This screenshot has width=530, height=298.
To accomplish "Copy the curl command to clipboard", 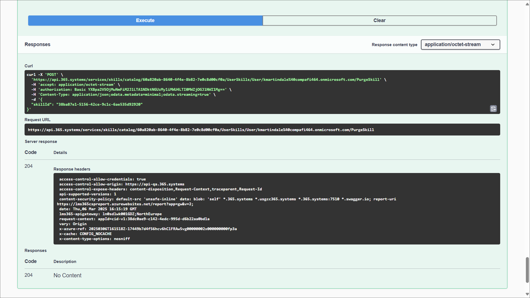I will pos(493,109).
